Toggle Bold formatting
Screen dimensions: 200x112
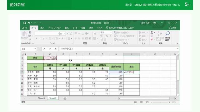click(x=37, y=38)
